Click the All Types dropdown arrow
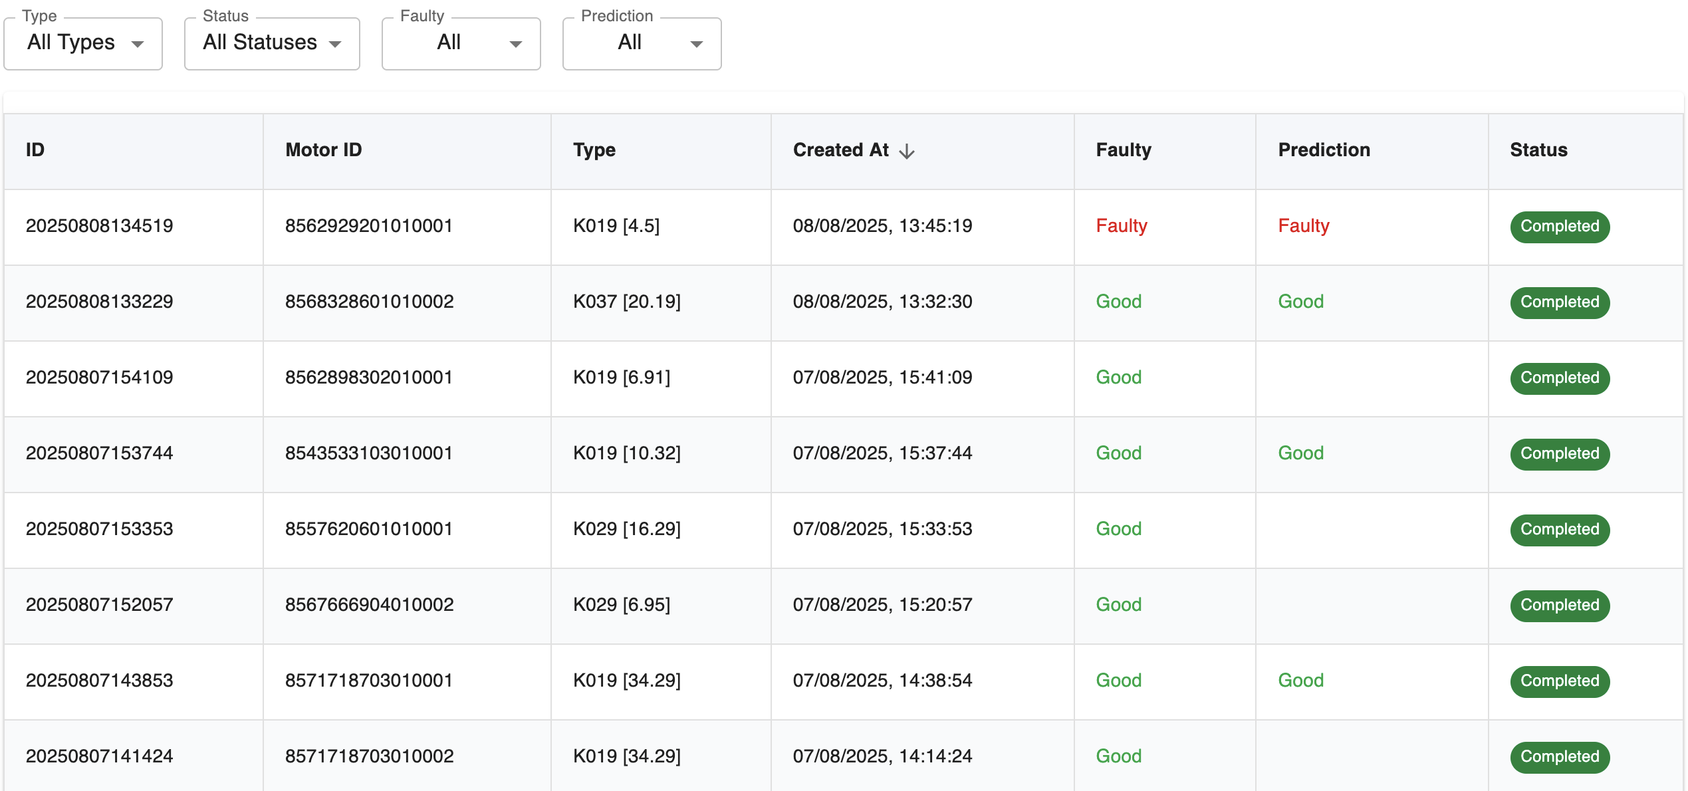This screenshot has width=1688, height=791. pyautogui.click(x=138, y=44)
